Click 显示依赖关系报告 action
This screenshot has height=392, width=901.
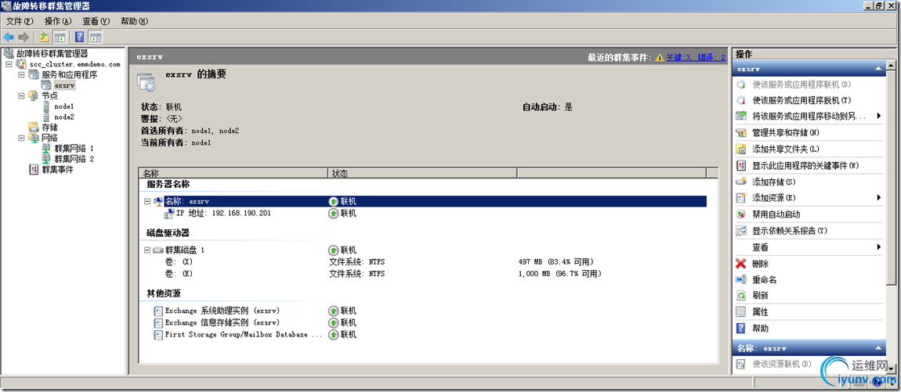coord(790,231)
